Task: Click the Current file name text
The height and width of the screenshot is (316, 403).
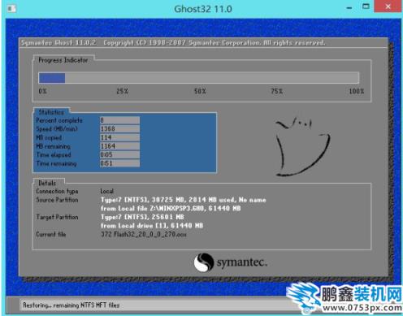Action: [144, 234]
